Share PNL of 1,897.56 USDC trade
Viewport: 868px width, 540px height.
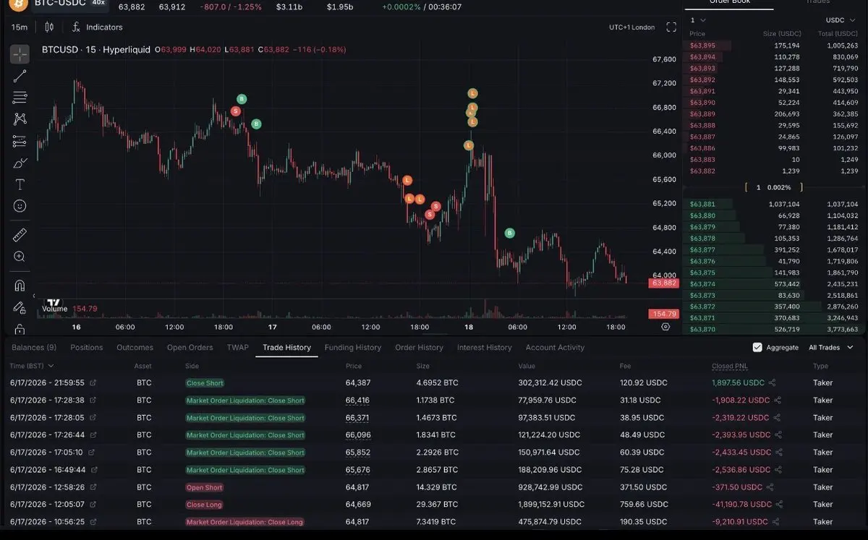772,383
